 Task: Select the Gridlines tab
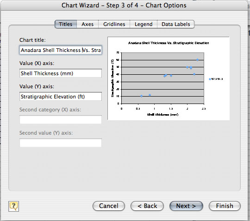coord(114,24)
